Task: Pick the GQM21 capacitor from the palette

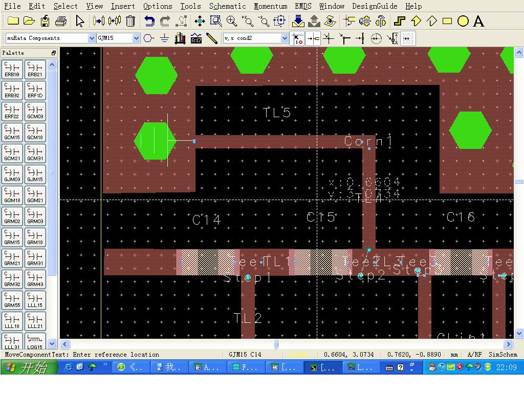Action: (35, 195)
